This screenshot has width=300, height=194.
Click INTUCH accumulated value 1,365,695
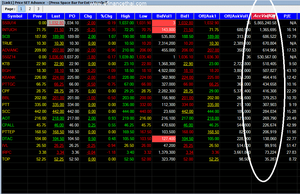pyautogui.click(x=268, y=30)
